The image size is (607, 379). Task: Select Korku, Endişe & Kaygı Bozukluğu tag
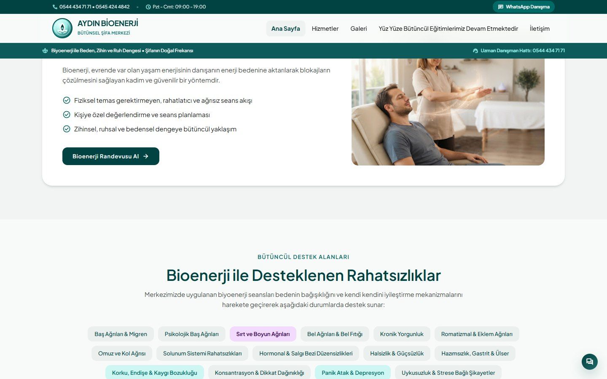155,372
